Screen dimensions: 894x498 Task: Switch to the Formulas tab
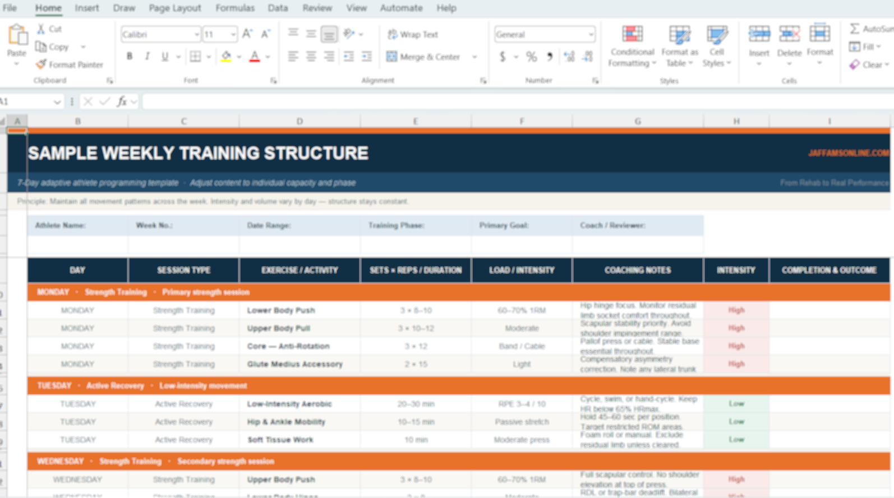tap(234, 8)
